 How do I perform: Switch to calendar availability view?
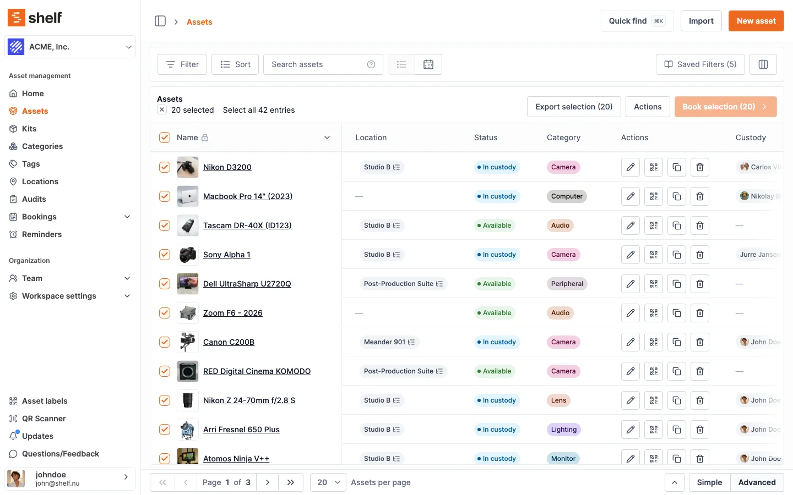[x=428, y=64]
